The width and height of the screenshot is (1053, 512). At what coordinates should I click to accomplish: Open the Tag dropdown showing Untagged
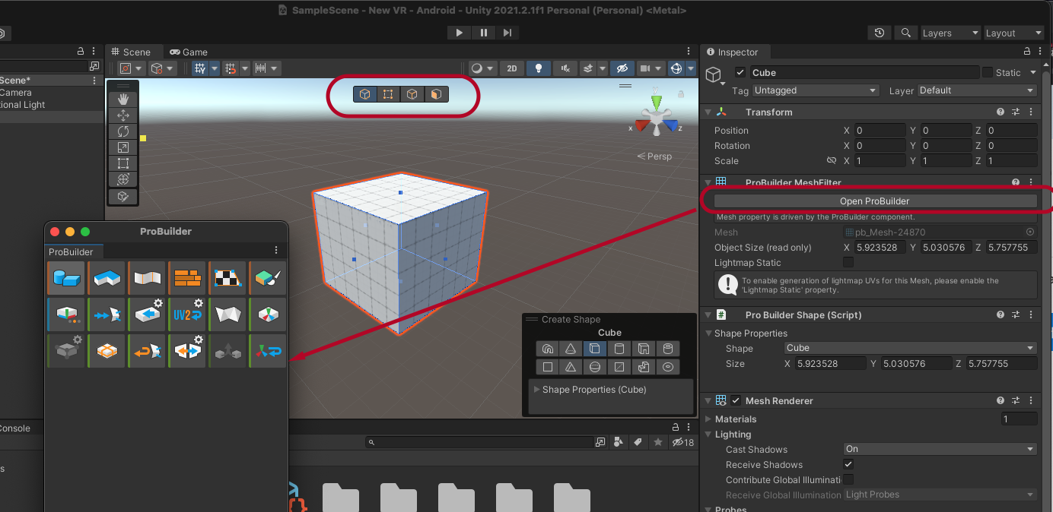point(816,90)
